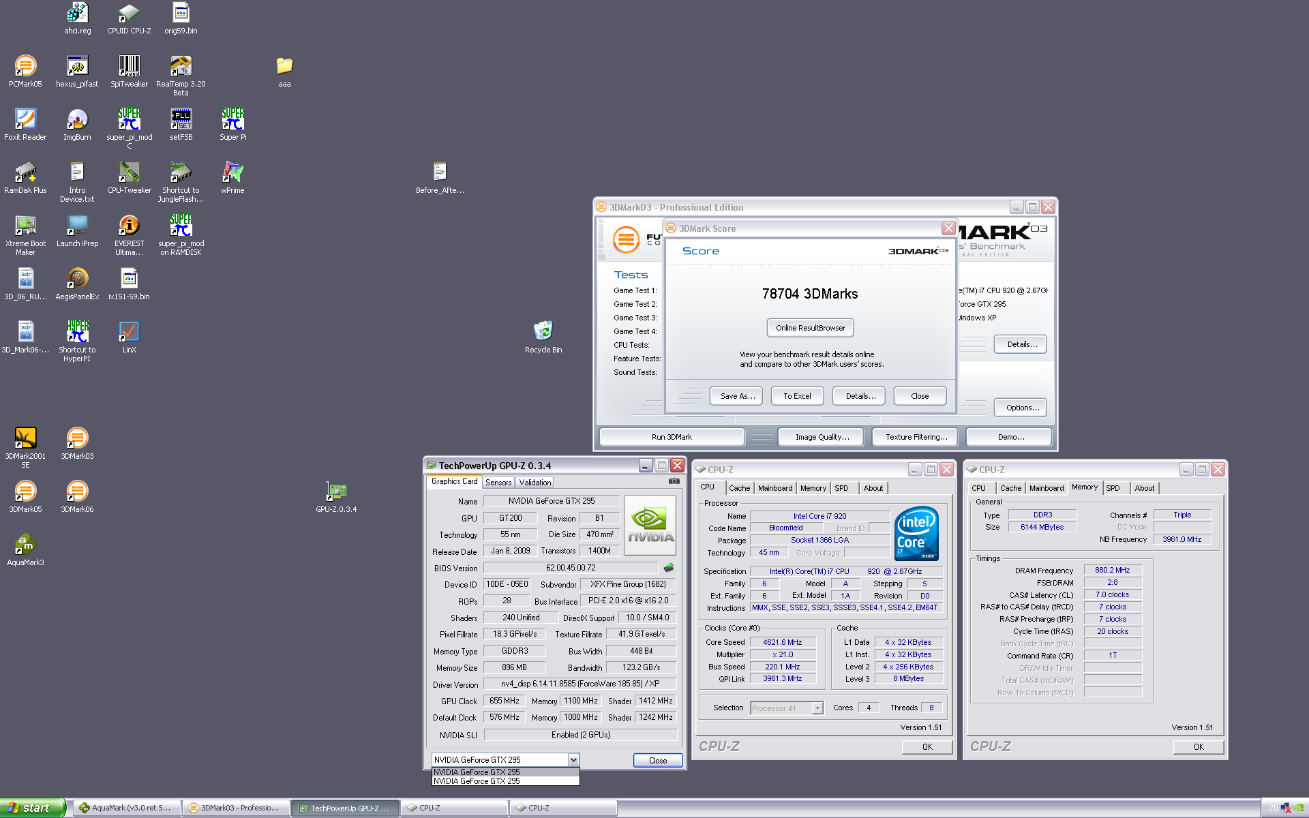
Task: Click Driver Version nv4_disp field
Action: pyautogui.click(x=580, y=684)
